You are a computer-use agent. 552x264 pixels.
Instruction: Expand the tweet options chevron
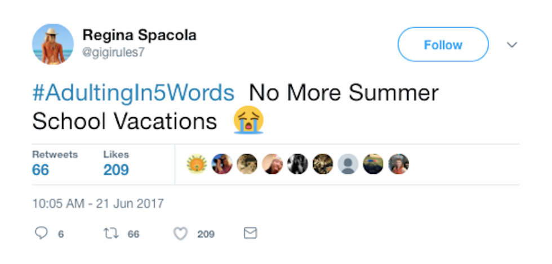point(511,44)
